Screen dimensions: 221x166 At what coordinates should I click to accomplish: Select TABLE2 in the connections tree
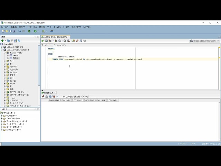click(x=16, y=58)
